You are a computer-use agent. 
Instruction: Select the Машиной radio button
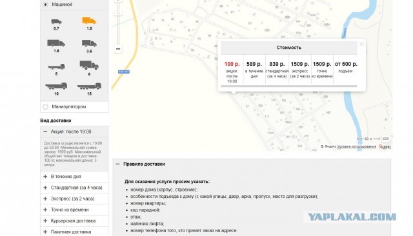(45, 5)
